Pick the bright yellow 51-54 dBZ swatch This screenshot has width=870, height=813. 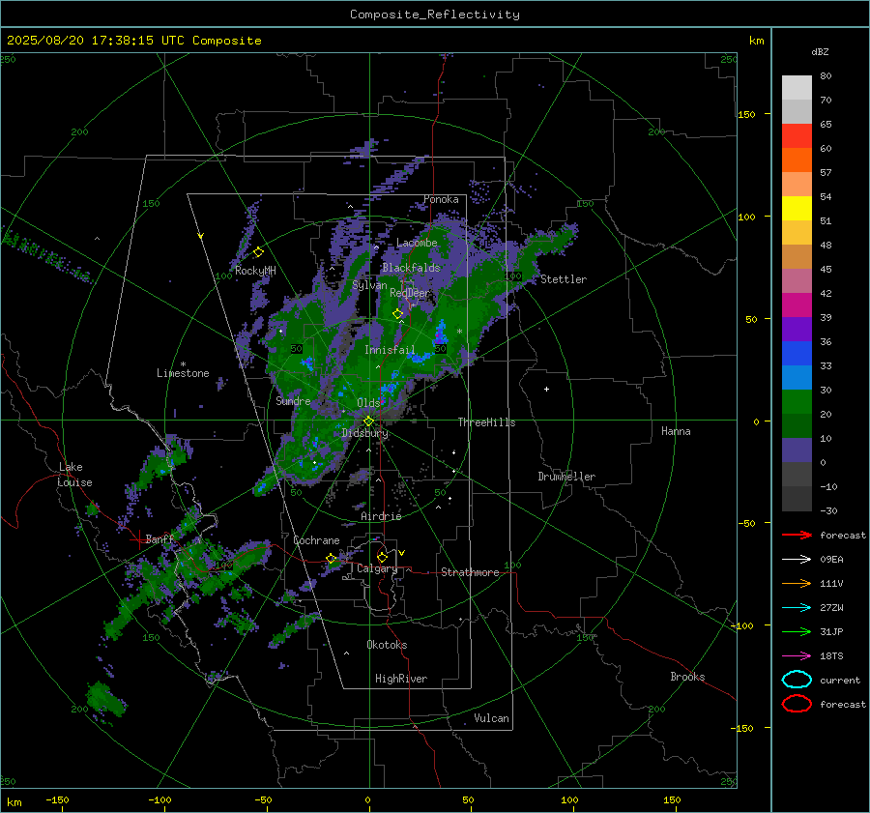click(x=797, y=208)
